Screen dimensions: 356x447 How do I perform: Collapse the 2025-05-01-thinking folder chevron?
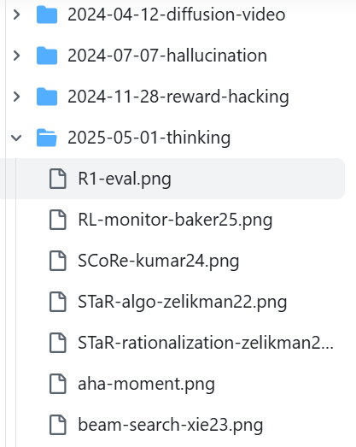(x=16, y=138)
